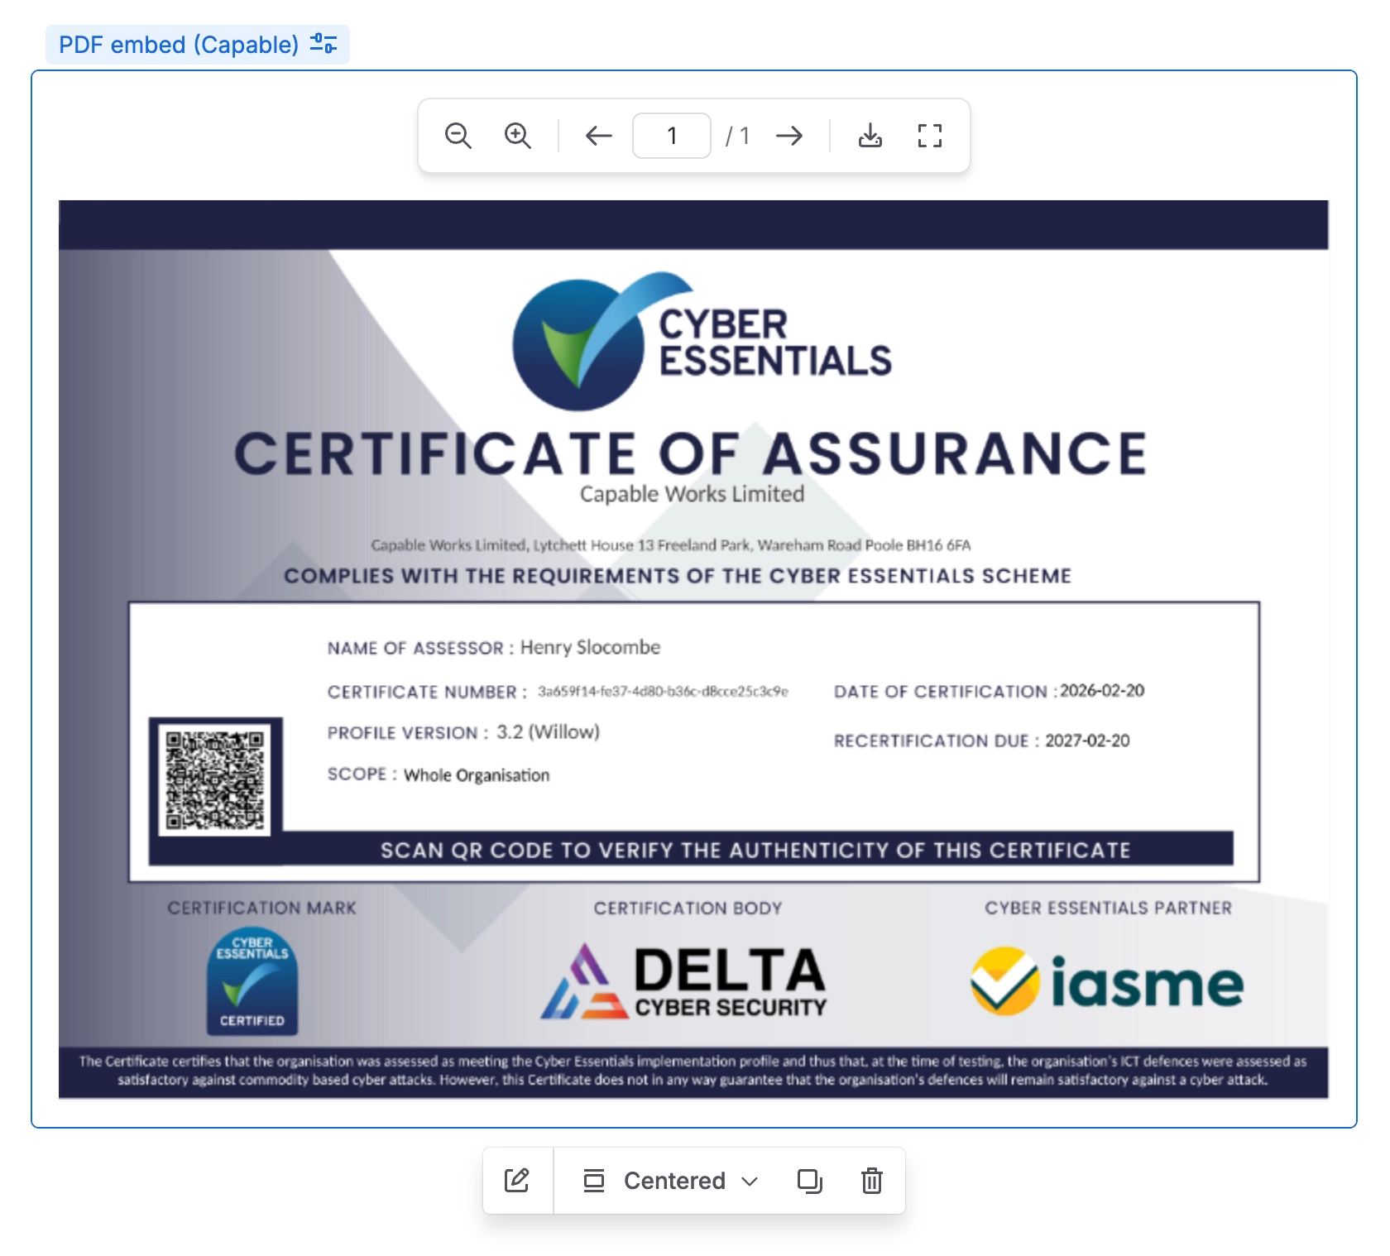Click the Delta Cyber Security logo
Screen dimensions: 1390x1256
[683, 981]
